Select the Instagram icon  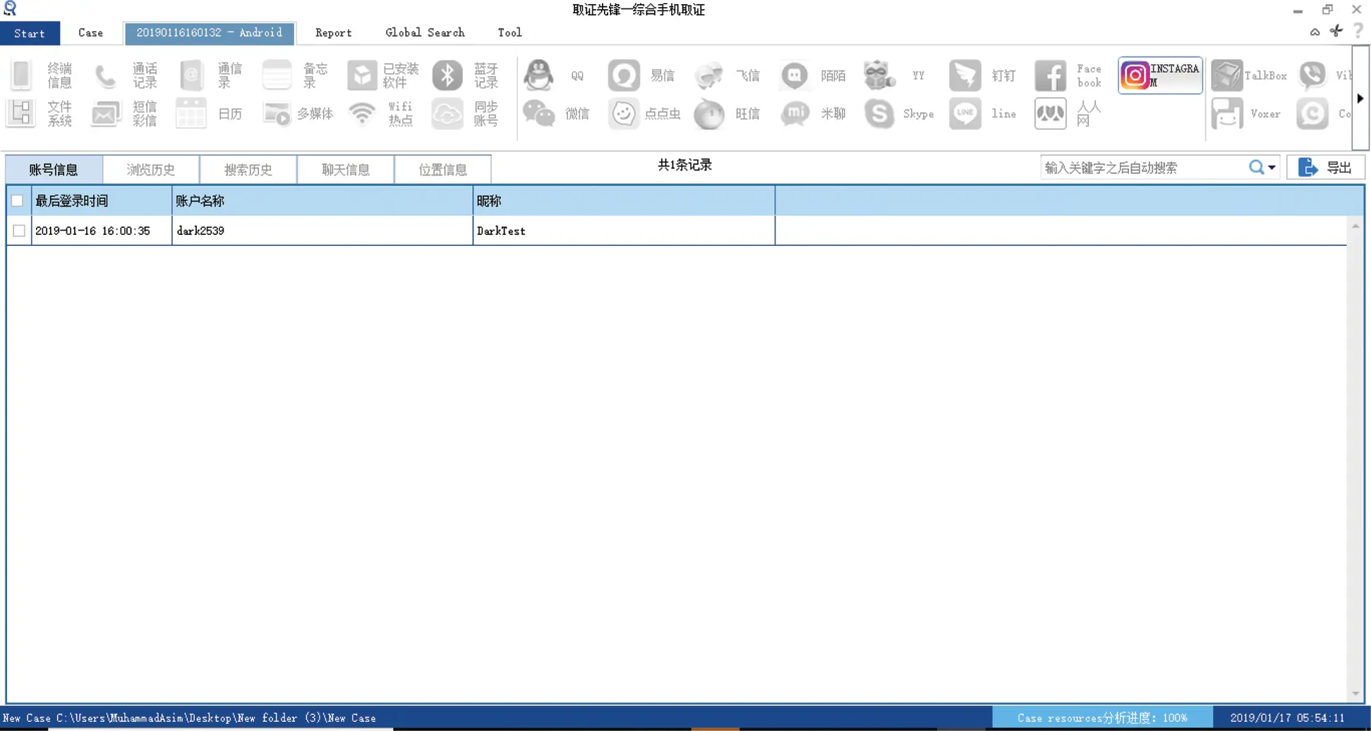pyautogui.click(x=1160, y=75)
